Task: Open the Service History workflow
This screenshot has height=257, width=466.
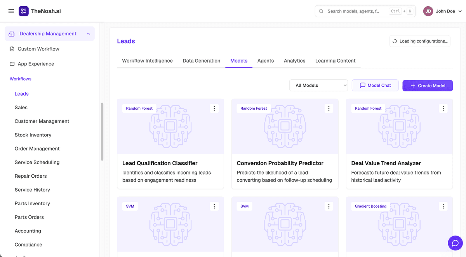Action: click(32, 190)
